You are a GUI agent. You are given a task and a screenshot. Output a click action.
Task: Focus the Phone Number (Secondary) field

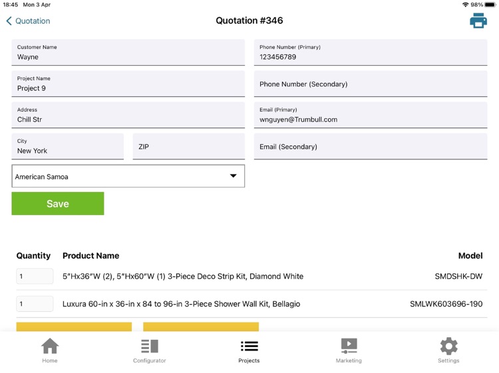(x=371, y=84)
